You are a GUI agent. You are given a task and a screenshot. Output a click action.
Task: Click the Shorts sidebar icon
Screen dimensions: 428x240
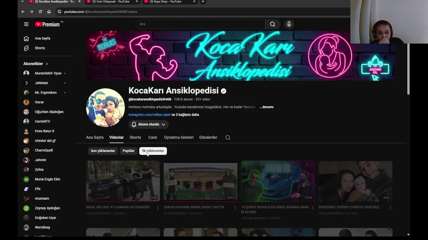26,48
